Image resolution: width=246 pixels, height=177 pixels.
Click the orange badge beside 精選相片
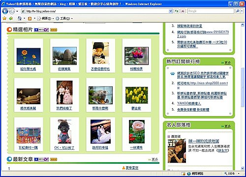54,29
